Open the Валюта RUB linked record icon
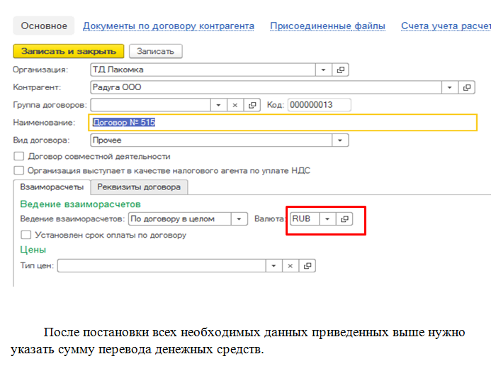Screen dimensions: 496x376 point(344,219)
